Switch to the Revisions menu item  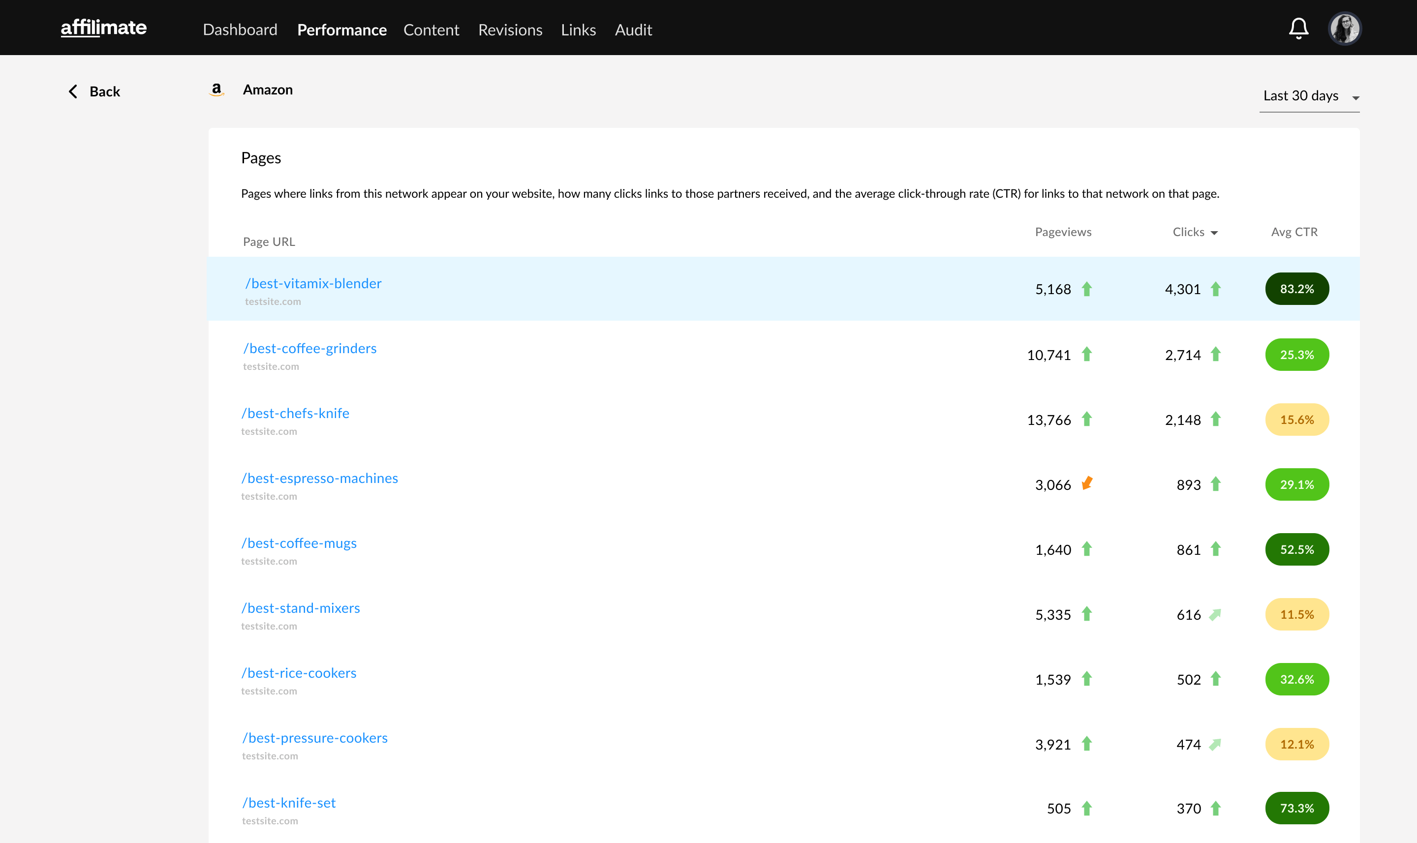[x=510, y=30]
